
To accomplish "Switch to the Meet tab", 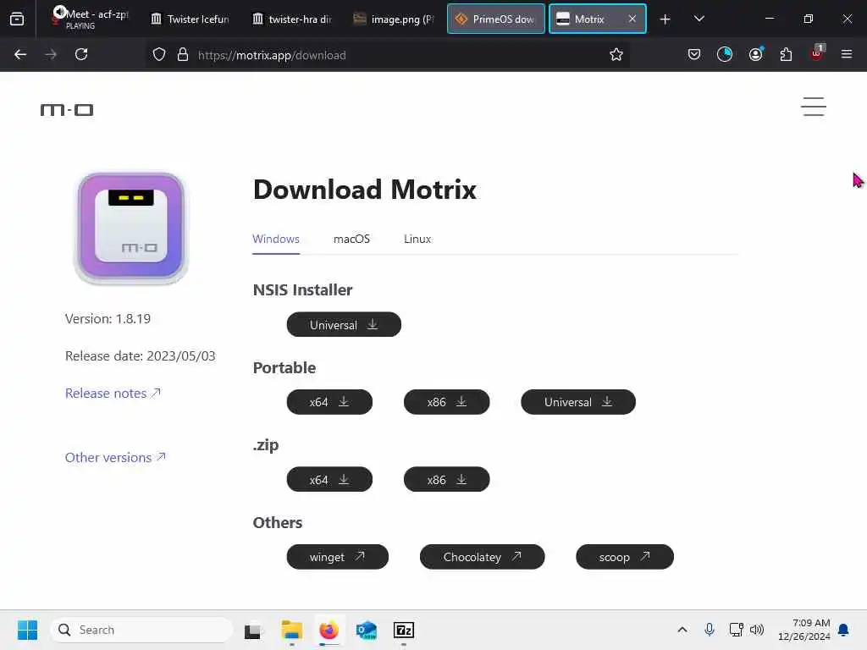I will [x=90, y=19].
